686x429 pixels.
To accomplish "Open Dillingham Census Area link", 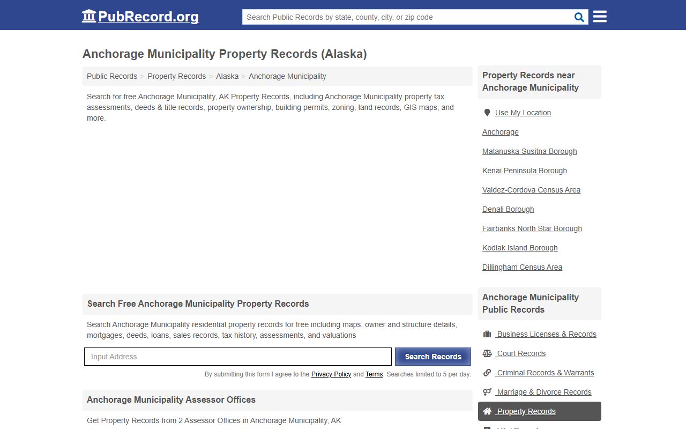I will point(522,267).
